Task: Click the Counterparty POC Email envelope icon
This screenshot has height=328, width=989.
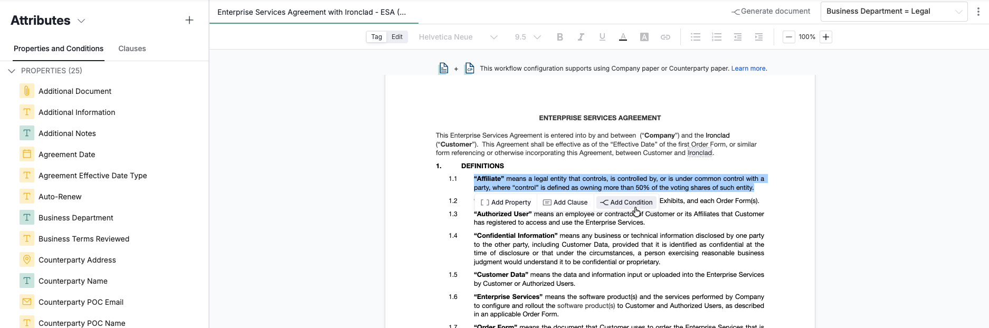Action: click(x=27, y=302)
